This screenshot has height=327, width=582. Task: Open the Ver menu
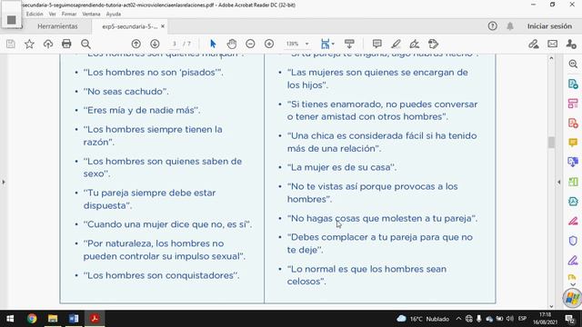pos(53,15)
